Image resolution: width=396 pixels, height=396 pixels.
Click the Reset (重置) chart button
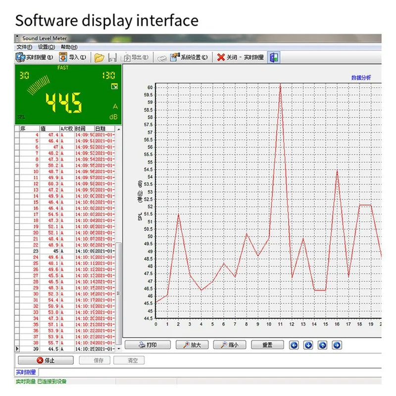click(x=267, y=345)
